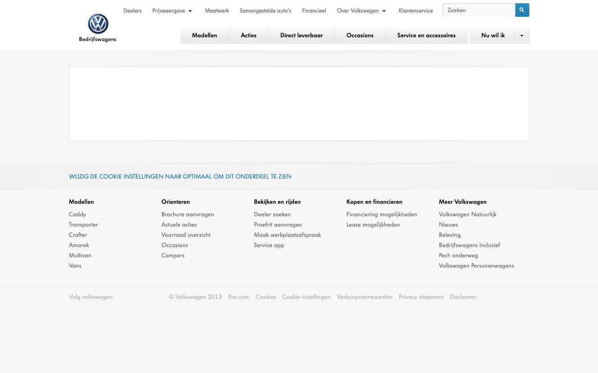The height and width of the screenshot is (373, 598).
Task: Open Cookie instellingen footer link
Action: pos(306,297)
